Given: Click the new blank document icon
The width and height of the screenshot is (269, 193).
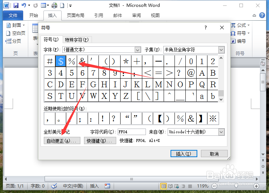Looking at the screenshot, I should (62, 5).
